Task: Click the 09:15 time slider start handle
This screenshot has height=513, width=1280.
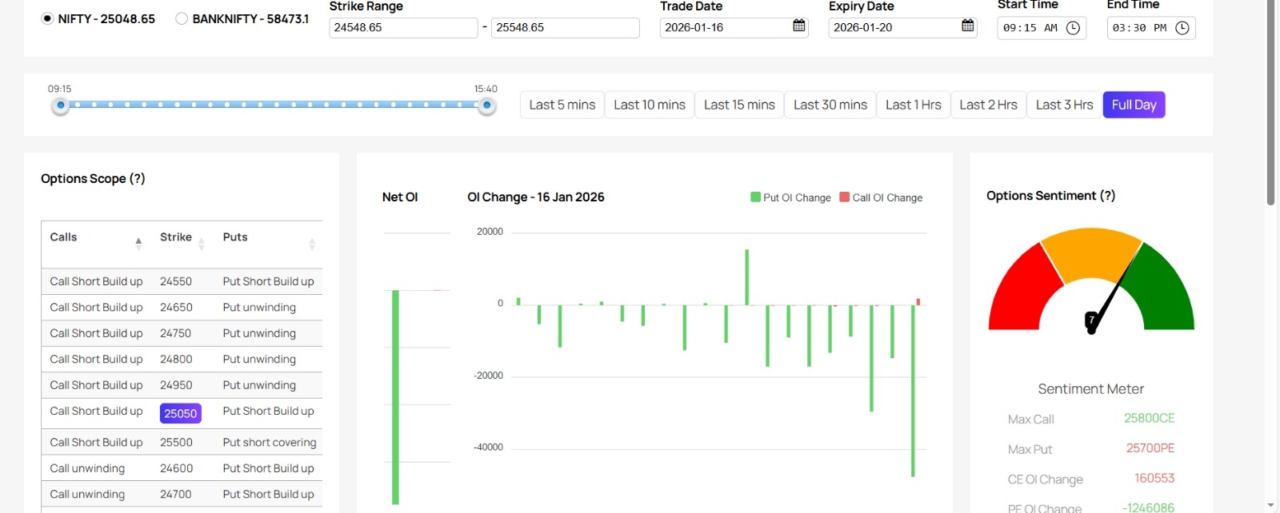Action: [x=60, y=105]
